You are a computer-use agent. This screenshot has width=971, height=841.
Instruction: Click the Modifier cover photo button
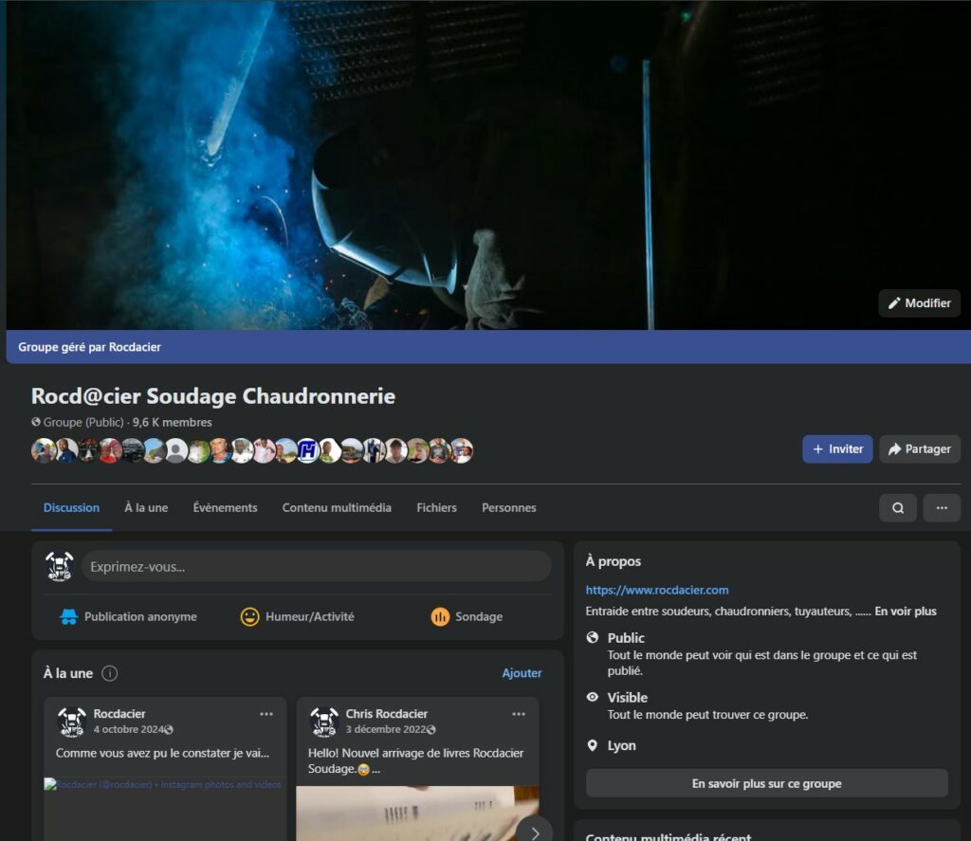click(x=919, y=302)
